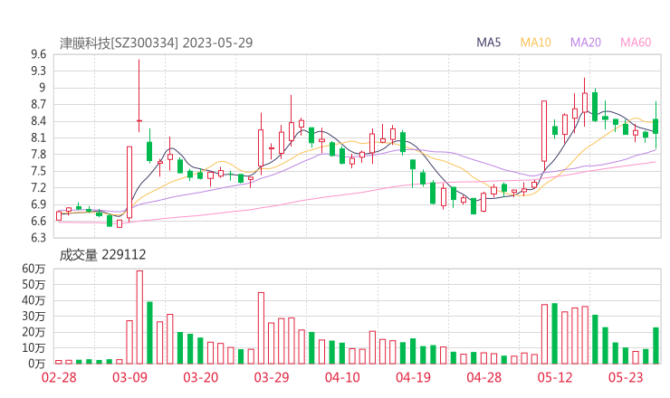The height and width of the screenshot is (398, 670).
Task: Click the 6.6 price axis label
Action: pyautogui.click(x=38, y=221)
